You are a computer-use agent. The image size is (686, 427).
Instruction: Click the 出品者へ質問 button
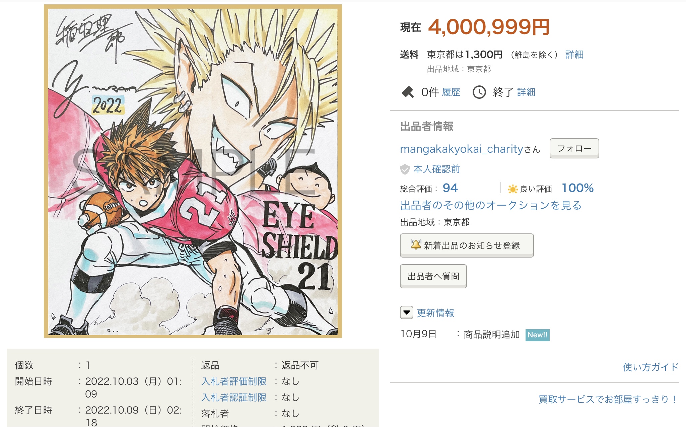point(433,276)
